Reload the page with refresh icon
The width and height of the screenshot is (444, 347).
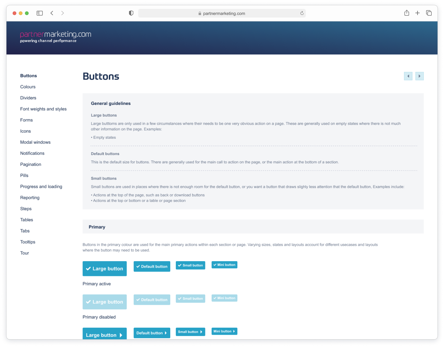(x=302, y=13)
